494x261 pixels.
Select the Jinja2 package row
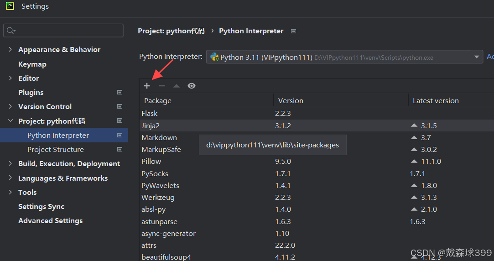click(x=317, y=125)
